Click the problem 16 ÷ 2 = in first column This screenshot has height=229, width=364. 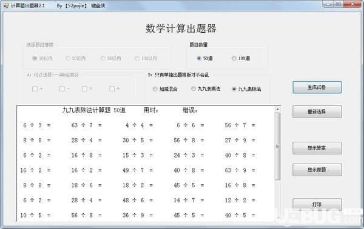(x=35, y=170)
